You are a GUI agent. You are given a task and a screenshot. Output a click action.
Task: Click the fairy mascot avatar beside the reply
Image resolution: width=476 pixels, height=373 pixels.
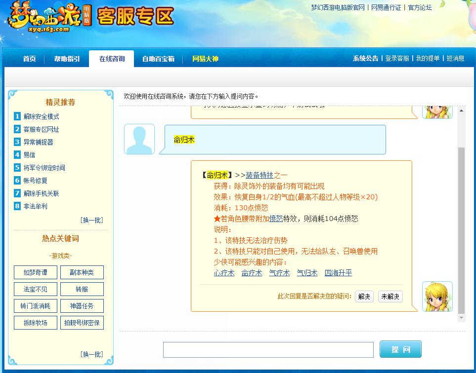pyautogui.click(x=437, y=297)
